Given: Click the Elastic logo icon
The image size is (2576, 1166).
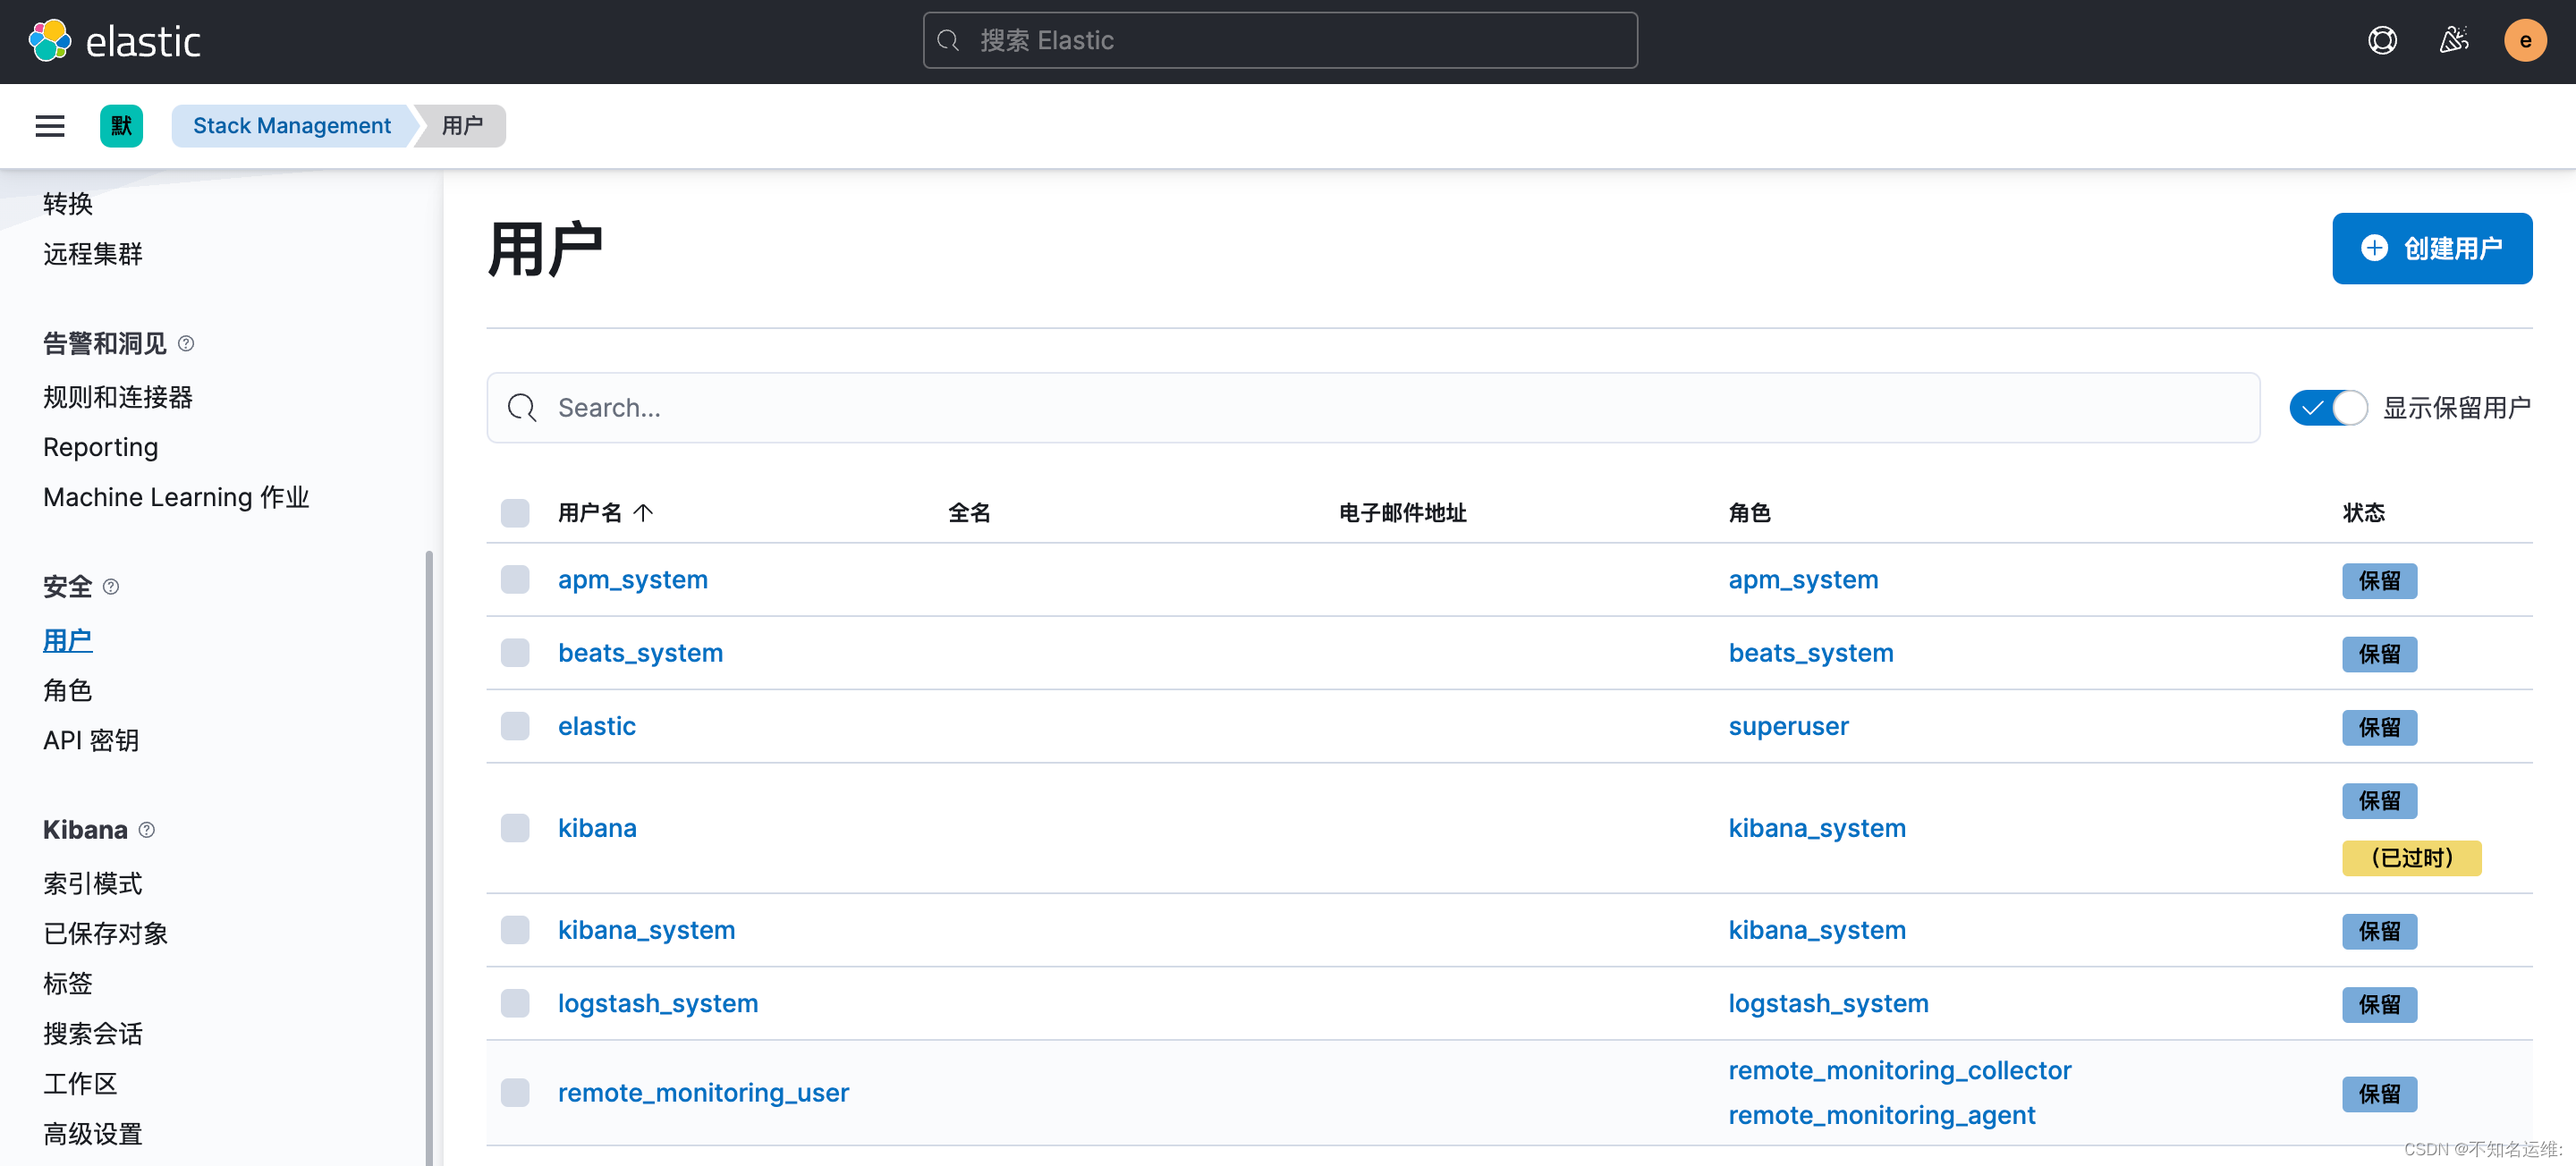Looking at the screenshot, I should [x=49, y=41].
